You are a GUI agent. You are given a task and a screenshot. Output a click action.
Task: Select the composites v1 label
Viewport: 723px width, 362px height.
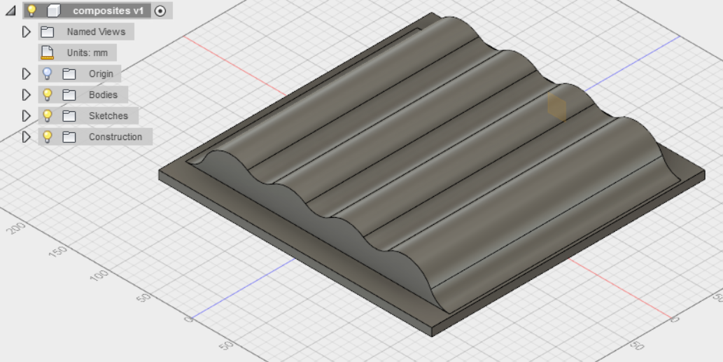(108, 11)
